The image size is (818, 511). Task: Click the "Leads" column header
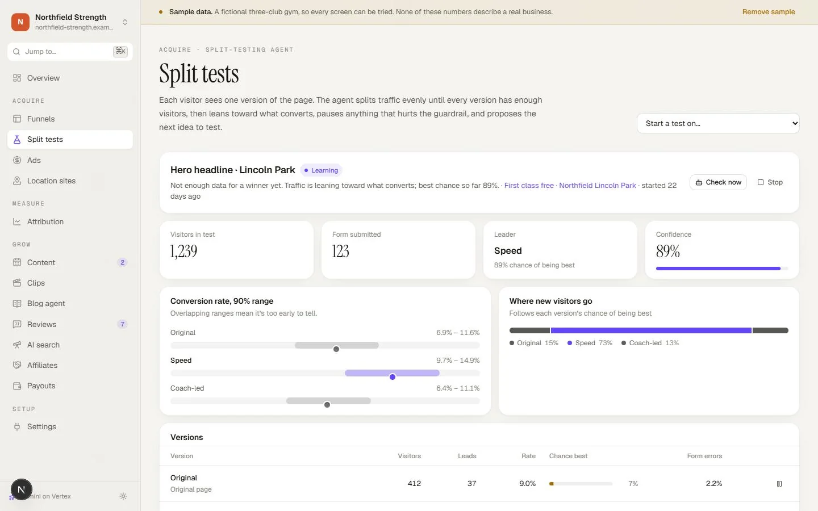tap(467, 456)
